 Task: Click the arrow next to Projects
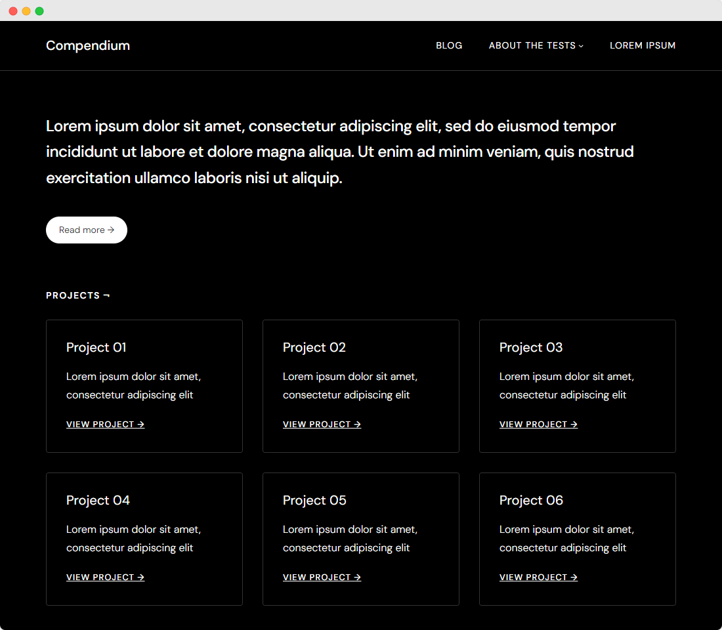(x=107, y=296)
